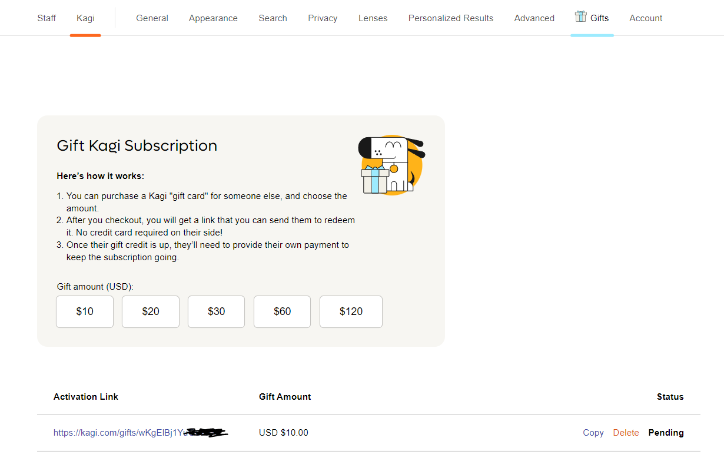The width and height of the screenshot is (724, 471).
Task: Select the $120 gift amount
Action: 351,311
